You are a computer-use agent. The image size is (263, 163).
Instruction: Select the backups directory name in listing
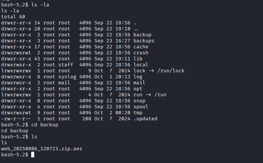pos(144,40)
